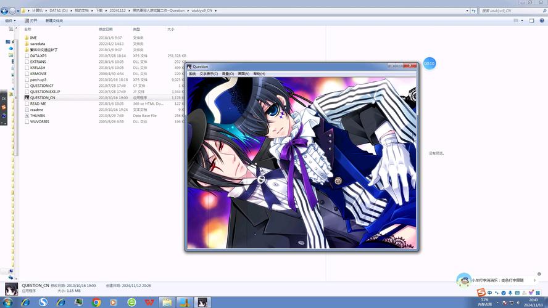The width and height of the screenshot is (548, 308).
Task: Click the DATA1 (D:) breadcrumb segment
Action: [59, 11]
